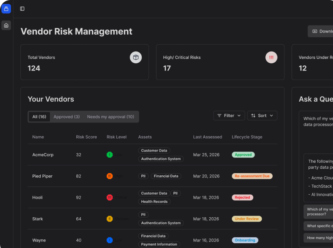Click Hooli's Customer Data tag
Screen dimensions: 333x248
coord(154,193)
